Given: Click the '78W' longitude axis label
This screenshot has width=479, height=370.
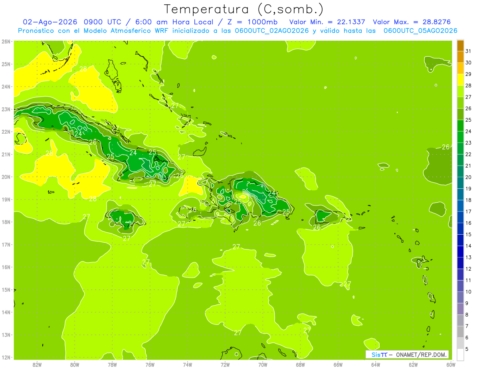Looking at the screenshot, I should pos(112,364).
